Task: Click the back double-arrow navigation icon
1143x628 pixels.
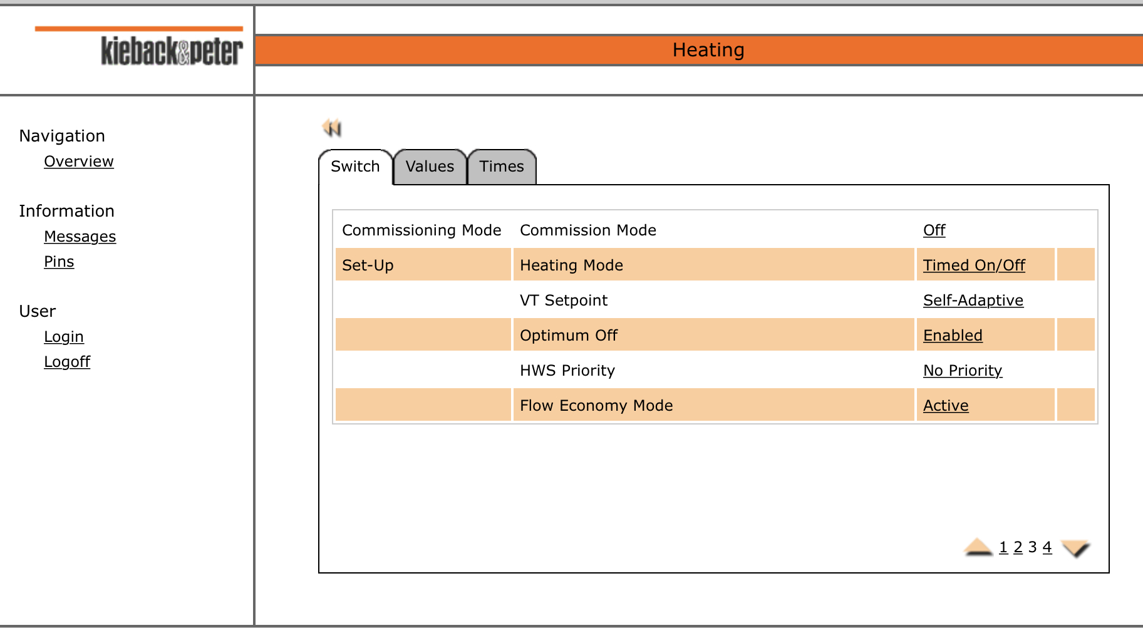Action: pyautogui.click(x=333, y=127)
